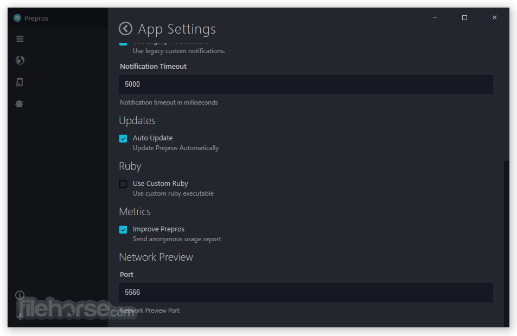Open the globe preview icon in sidebar
The image size is (517, 336).
coord(20,60)
